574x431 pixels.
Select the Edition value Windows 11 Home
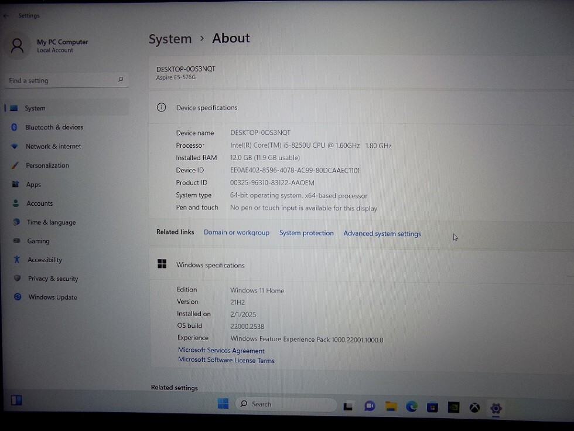click(257, 290)
